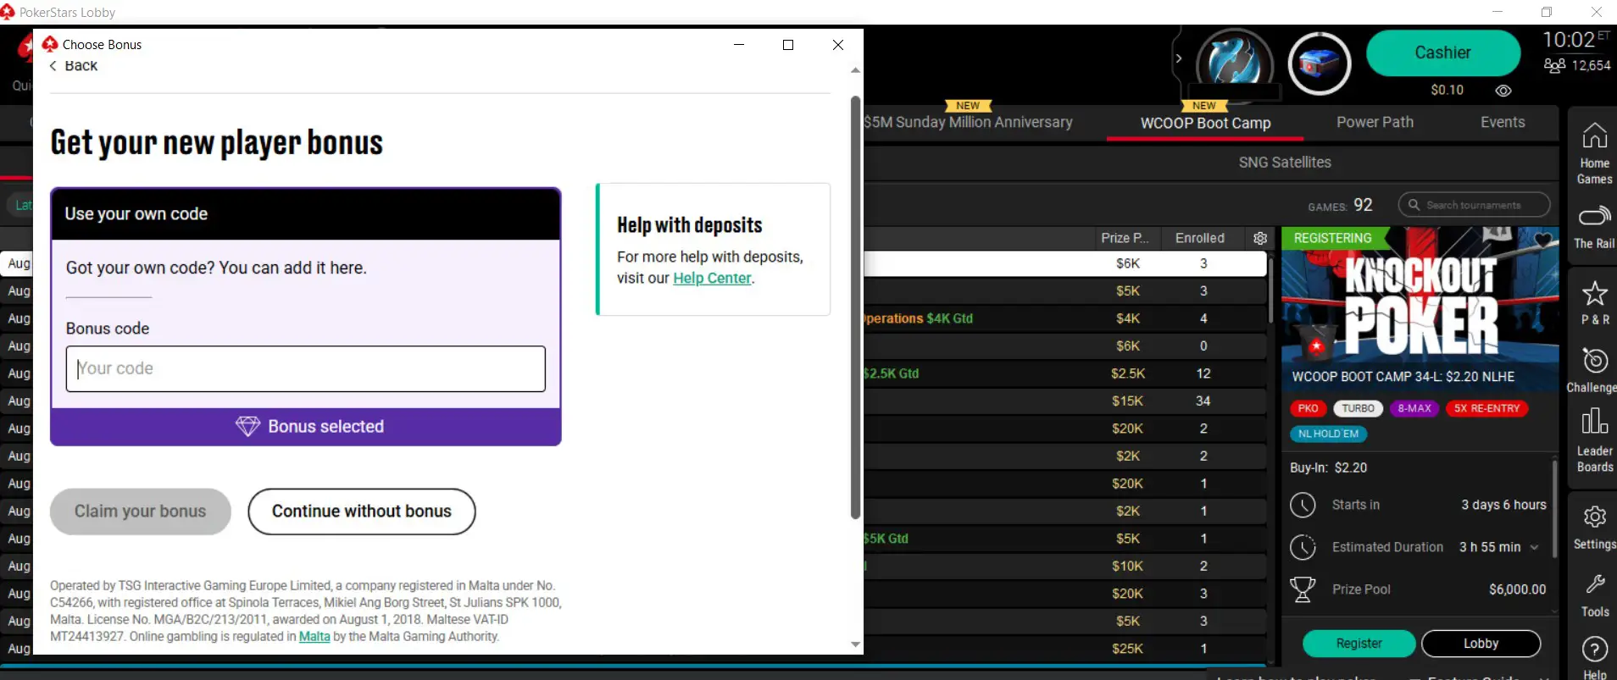This screenshot has height=680, width=1617.
Task: Click the scroll-down arrow in Choose Bonus
Action: click(855, 644)
